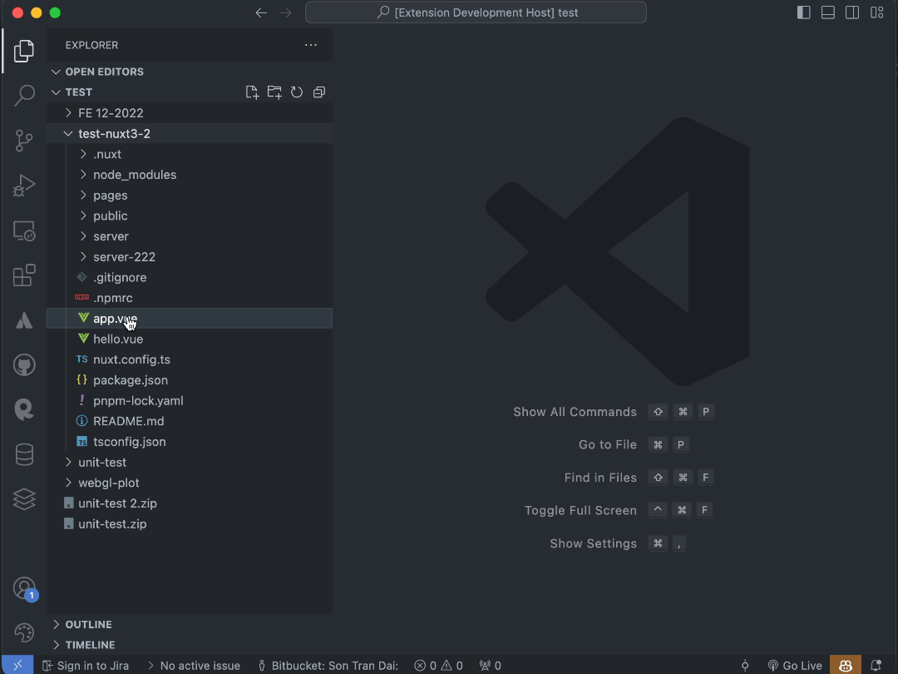Open the app.vue file
Viewport: 898px width, 674px height.
(x=190, y=319)
